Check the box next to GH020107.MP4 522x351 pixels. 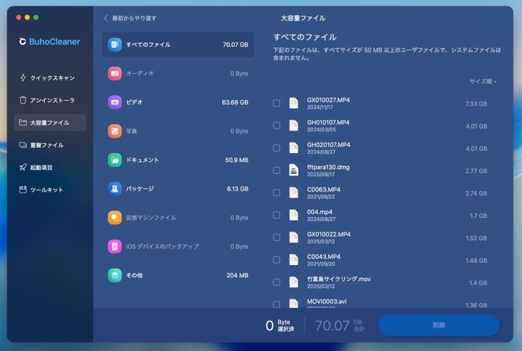click(276, 148)
